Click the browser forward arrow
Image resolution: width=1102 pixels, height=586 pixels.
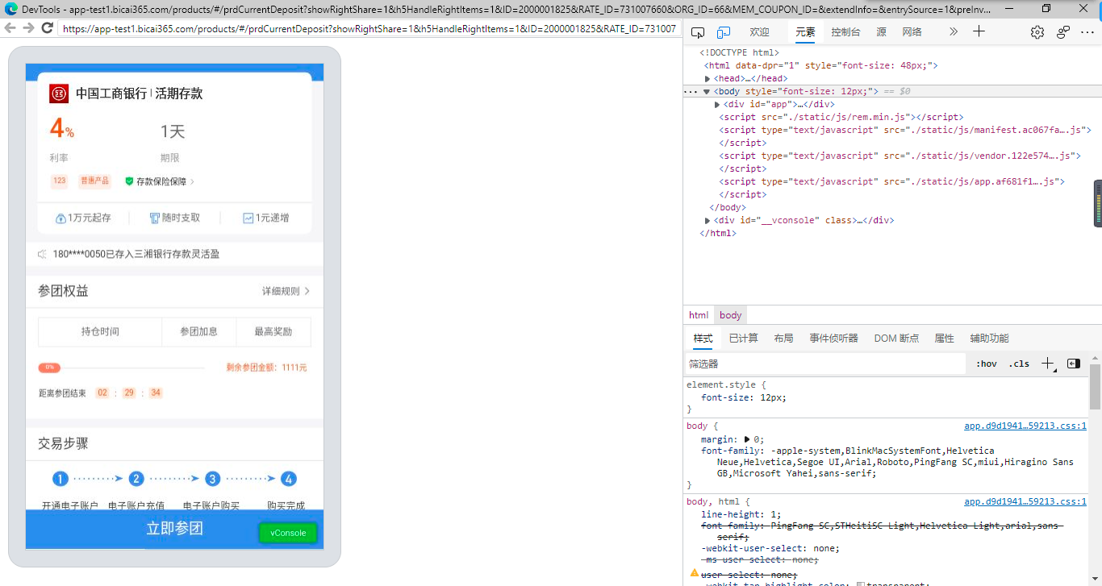[x=28, y=28]
